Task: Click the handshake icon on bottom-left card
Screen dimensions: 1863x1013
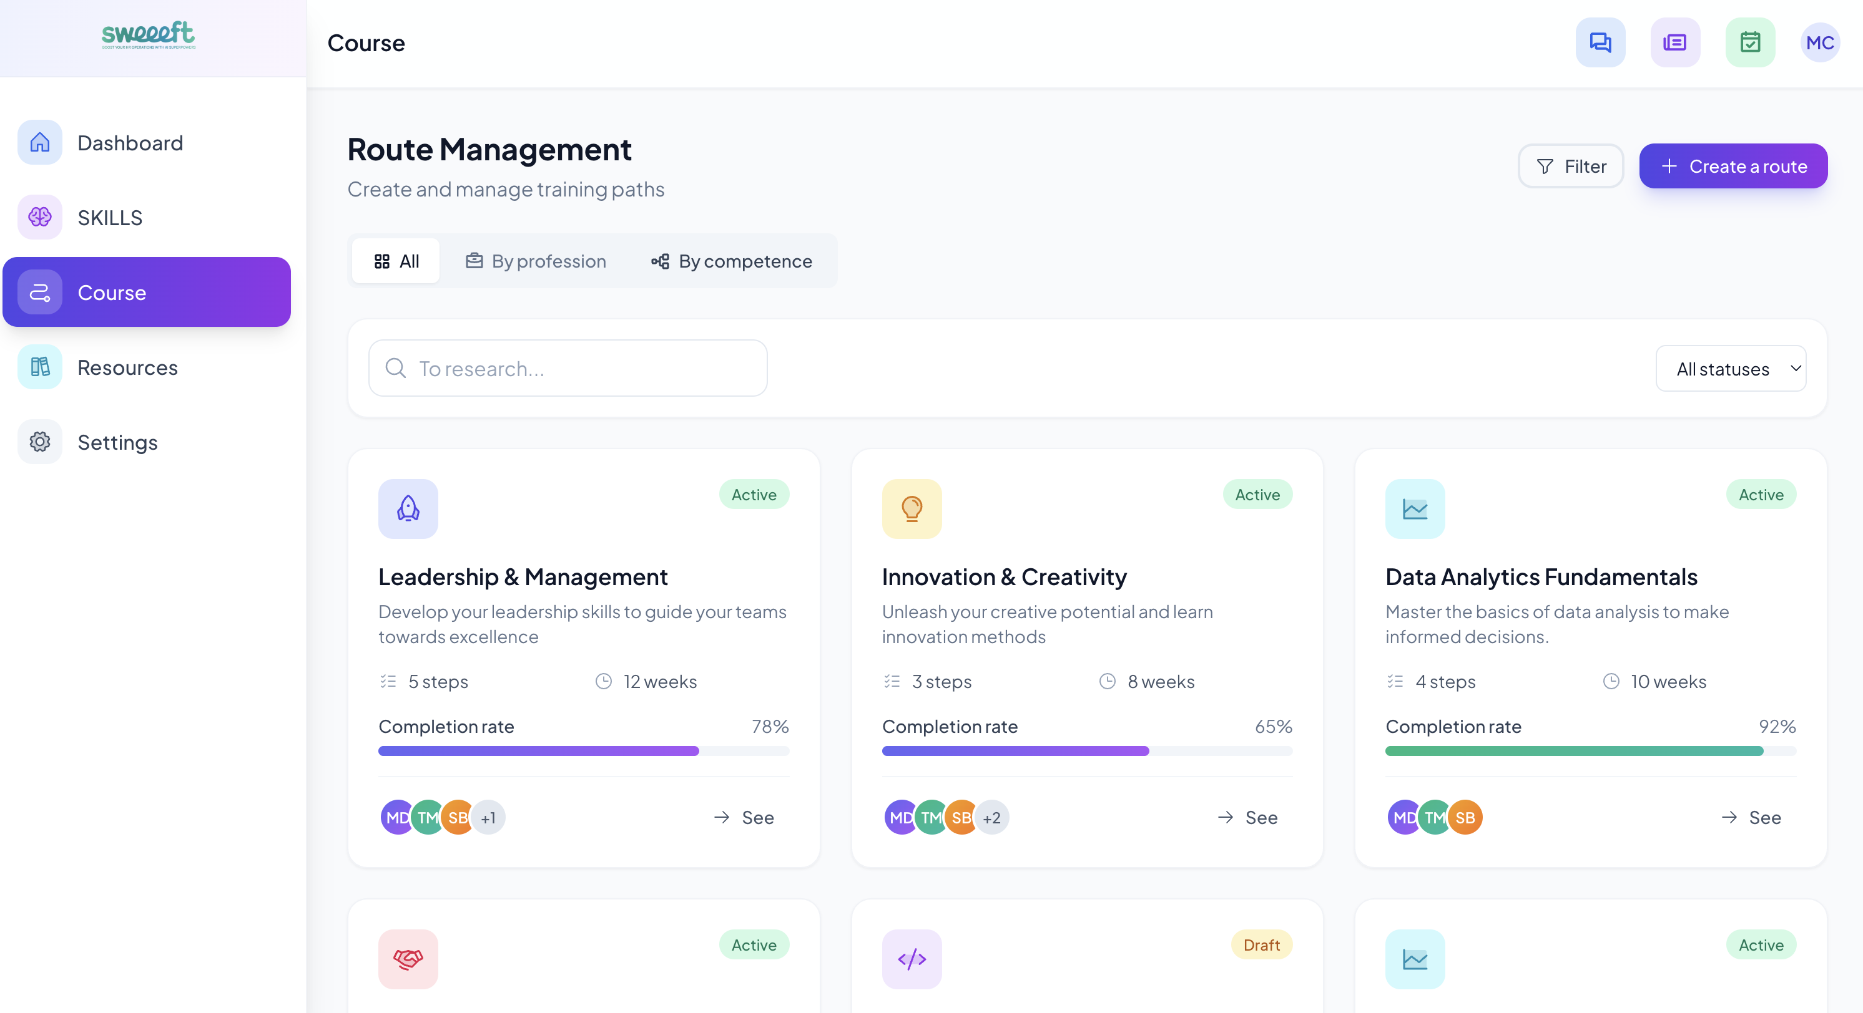Action: pyautogui.click(x=408, y=959)
